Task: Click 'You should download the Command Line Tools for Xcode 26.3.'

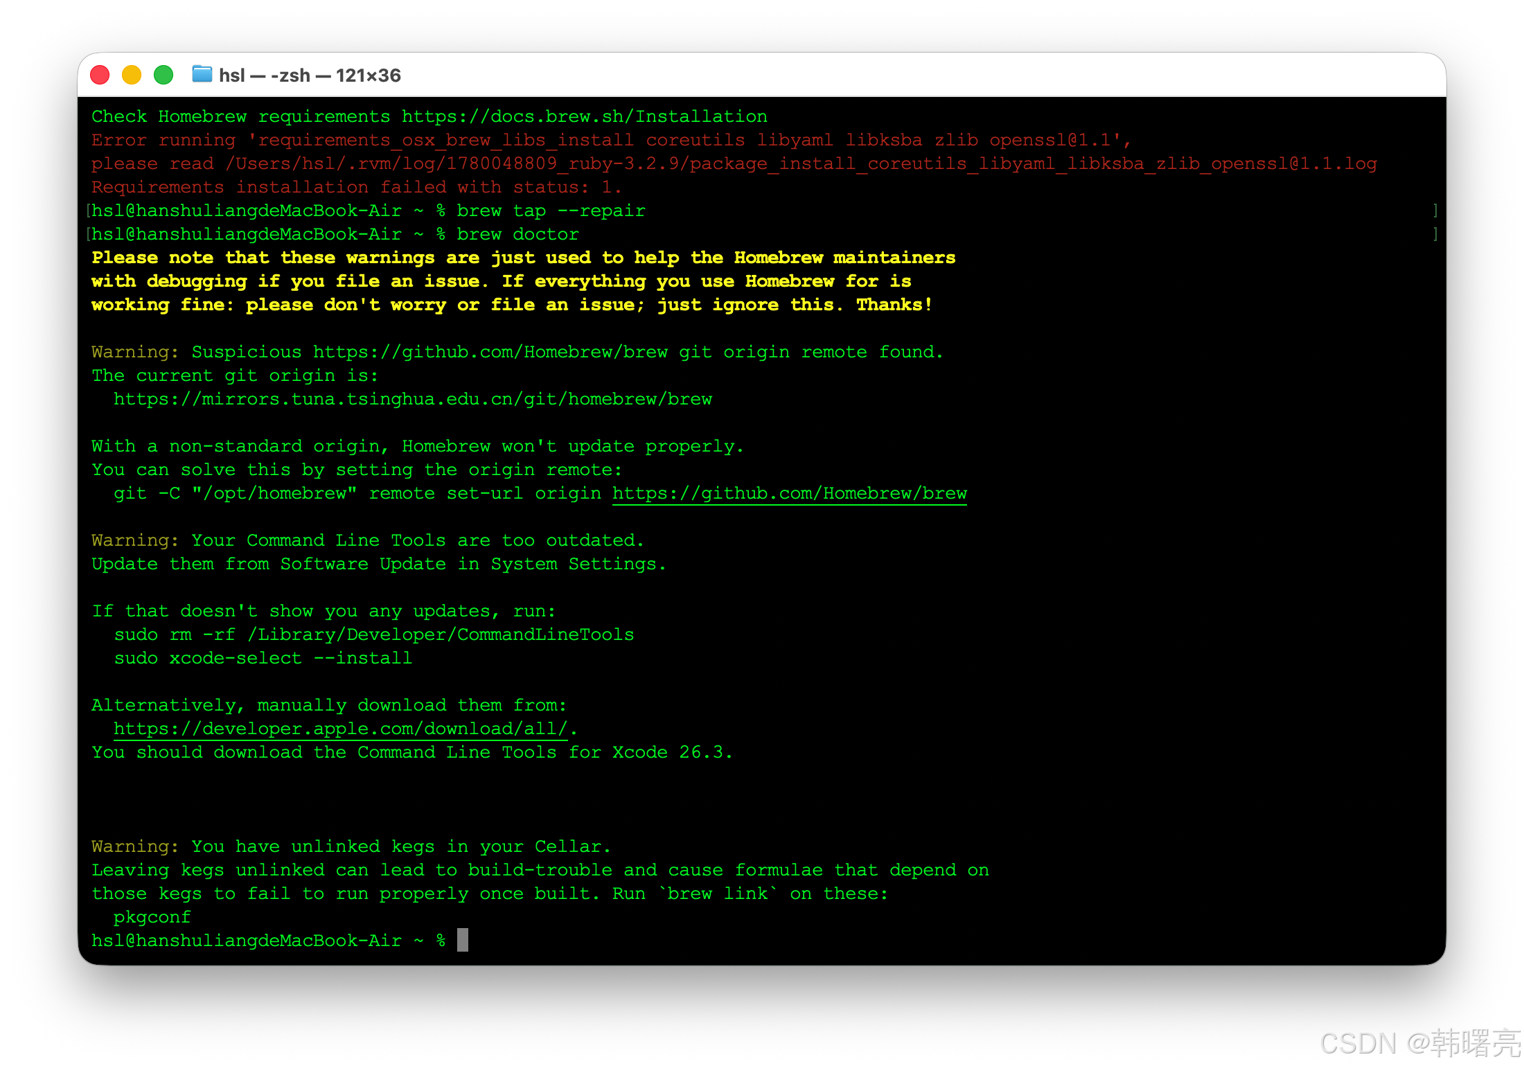Action: (412, 752)
